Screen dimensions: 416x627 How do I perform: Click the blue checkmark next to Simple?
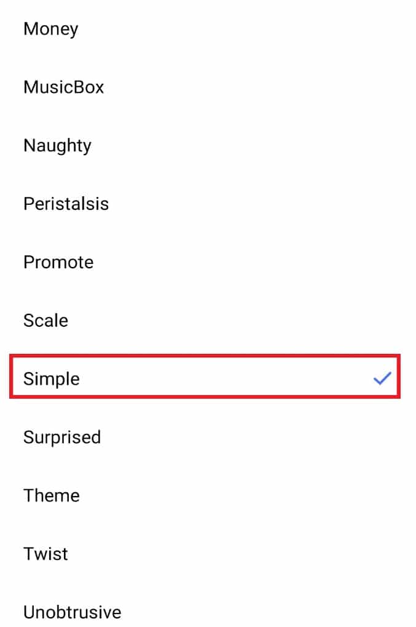[x=383, y=378]
